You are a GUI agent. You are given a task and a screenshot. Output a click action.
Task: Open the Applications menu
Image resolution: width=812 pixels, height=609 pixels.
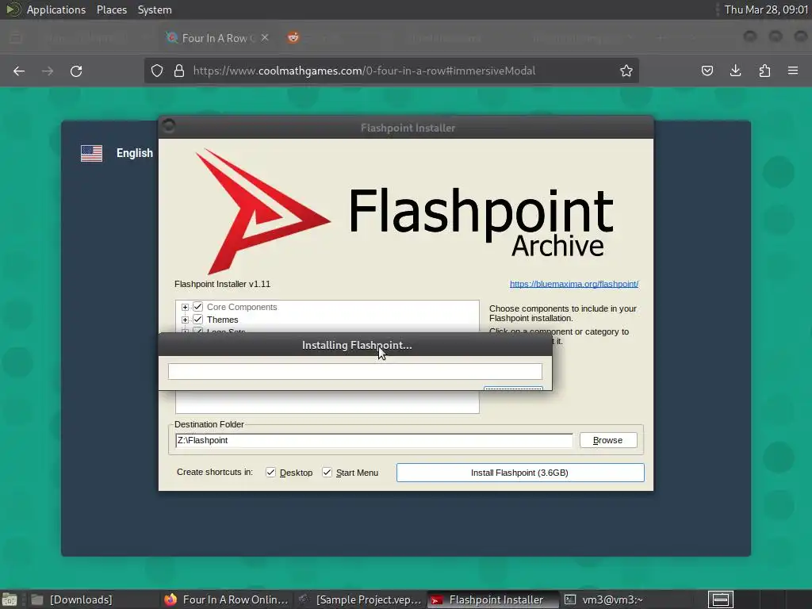click(x=56, y=10)
